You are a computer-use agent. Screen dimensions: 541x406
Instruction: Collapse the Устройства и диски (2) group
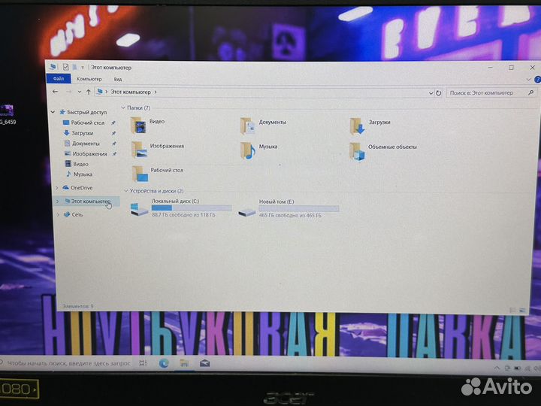(x=125, y=190)
